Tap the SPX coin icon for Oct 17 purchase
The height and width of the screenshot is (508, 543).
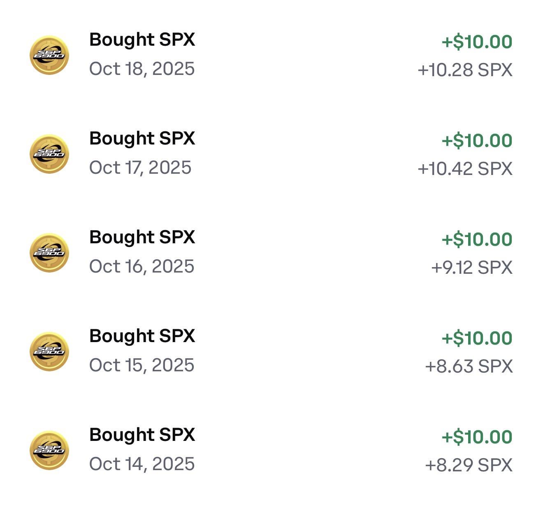pos(49,154)
